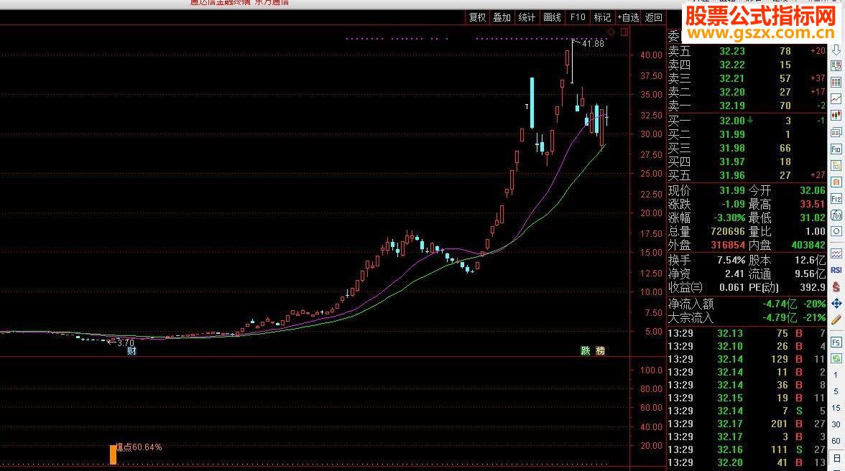Select the 30-minute period
The width and height of the screenshot is (845, 471).
tap(836, 424)
